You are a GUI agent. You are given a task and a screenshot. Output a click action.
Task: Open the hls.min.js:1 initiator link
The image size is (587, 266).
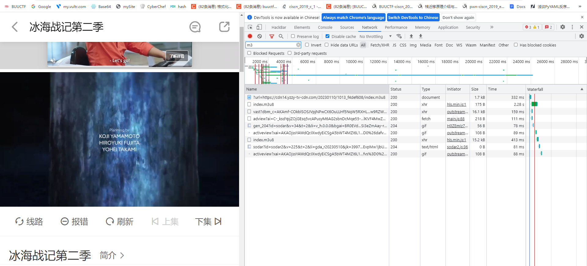[x=456, y=105]
